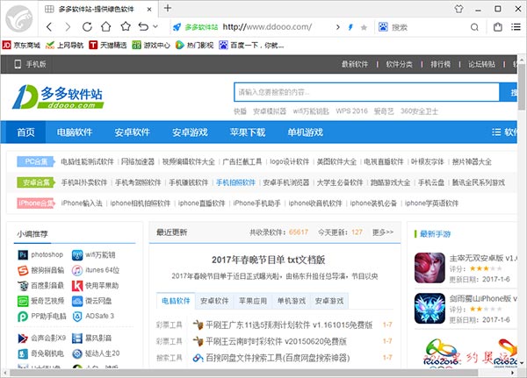Click the 主宰无双安卓版 game thumbnail
The height and width of the screenshot is (378, 527).
(x=430, y=267)
